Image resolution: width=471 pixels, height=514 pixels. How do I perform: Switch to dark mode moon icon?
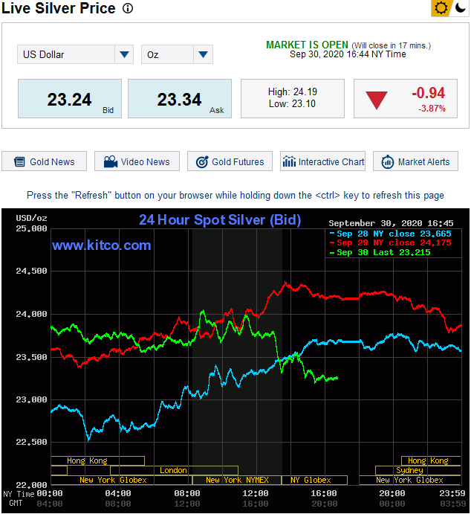pos(461,7)
